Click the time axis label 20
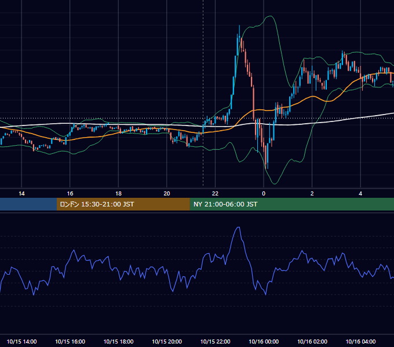This screenshot has height=347, width=394. (167, 194)
